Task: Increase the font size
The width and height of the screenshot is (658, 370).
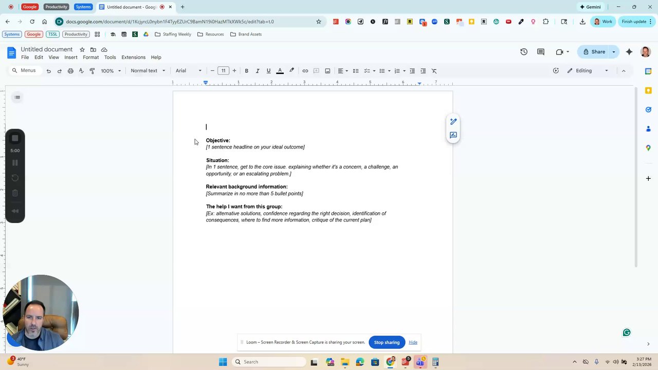Action: (234, 71)
